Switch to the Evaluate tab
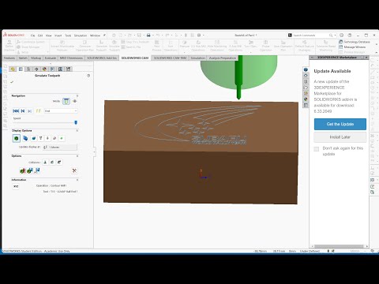 50,58
